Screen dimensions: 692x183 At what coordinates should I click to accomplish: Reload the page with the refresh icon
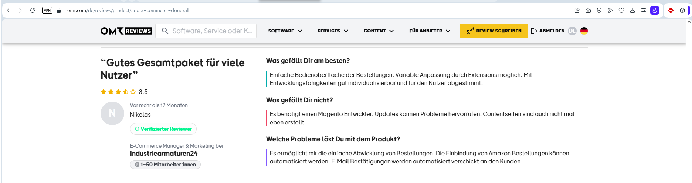click(33, 10)
